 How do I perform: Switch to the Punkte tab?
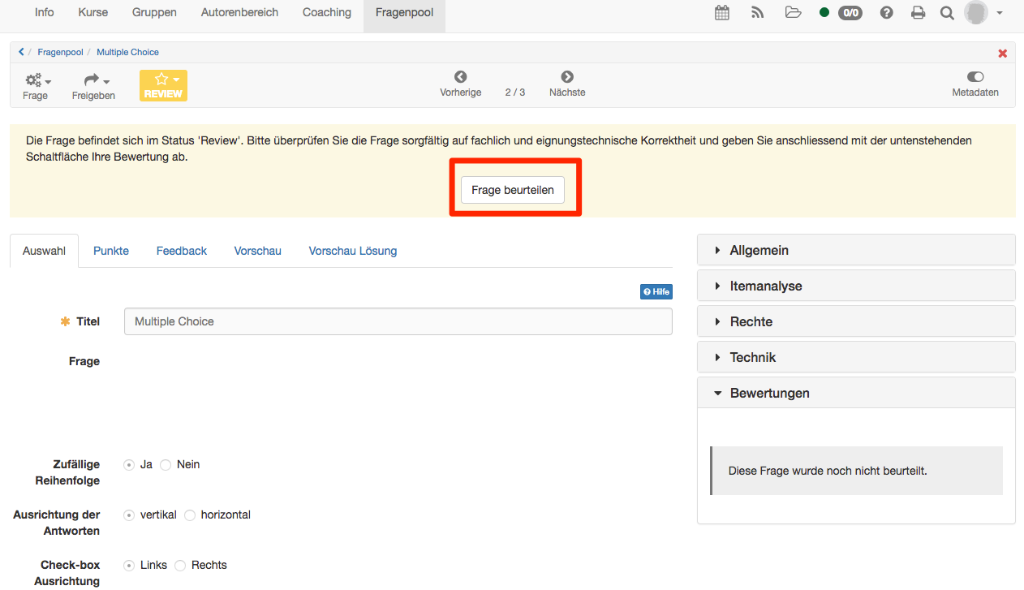(x=111, y=251)
